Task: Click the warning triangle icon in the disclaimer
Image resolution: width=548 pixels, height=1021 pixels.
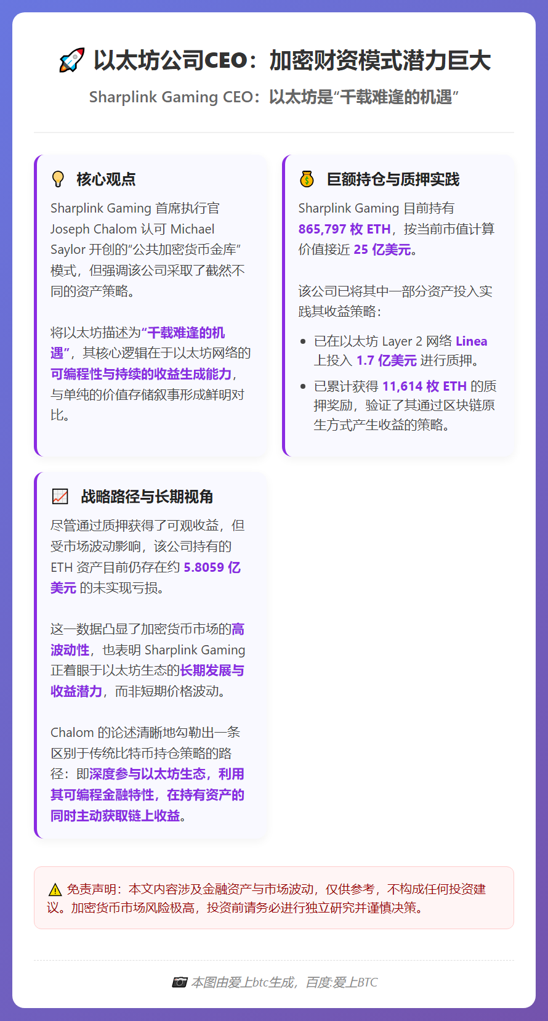Action: coord(55,890)
